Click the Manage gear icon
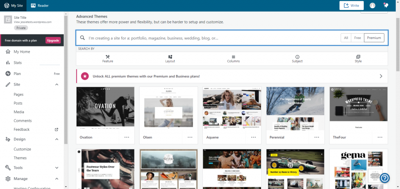The height and width of the screenshot is (189, 400). point(8,178)
